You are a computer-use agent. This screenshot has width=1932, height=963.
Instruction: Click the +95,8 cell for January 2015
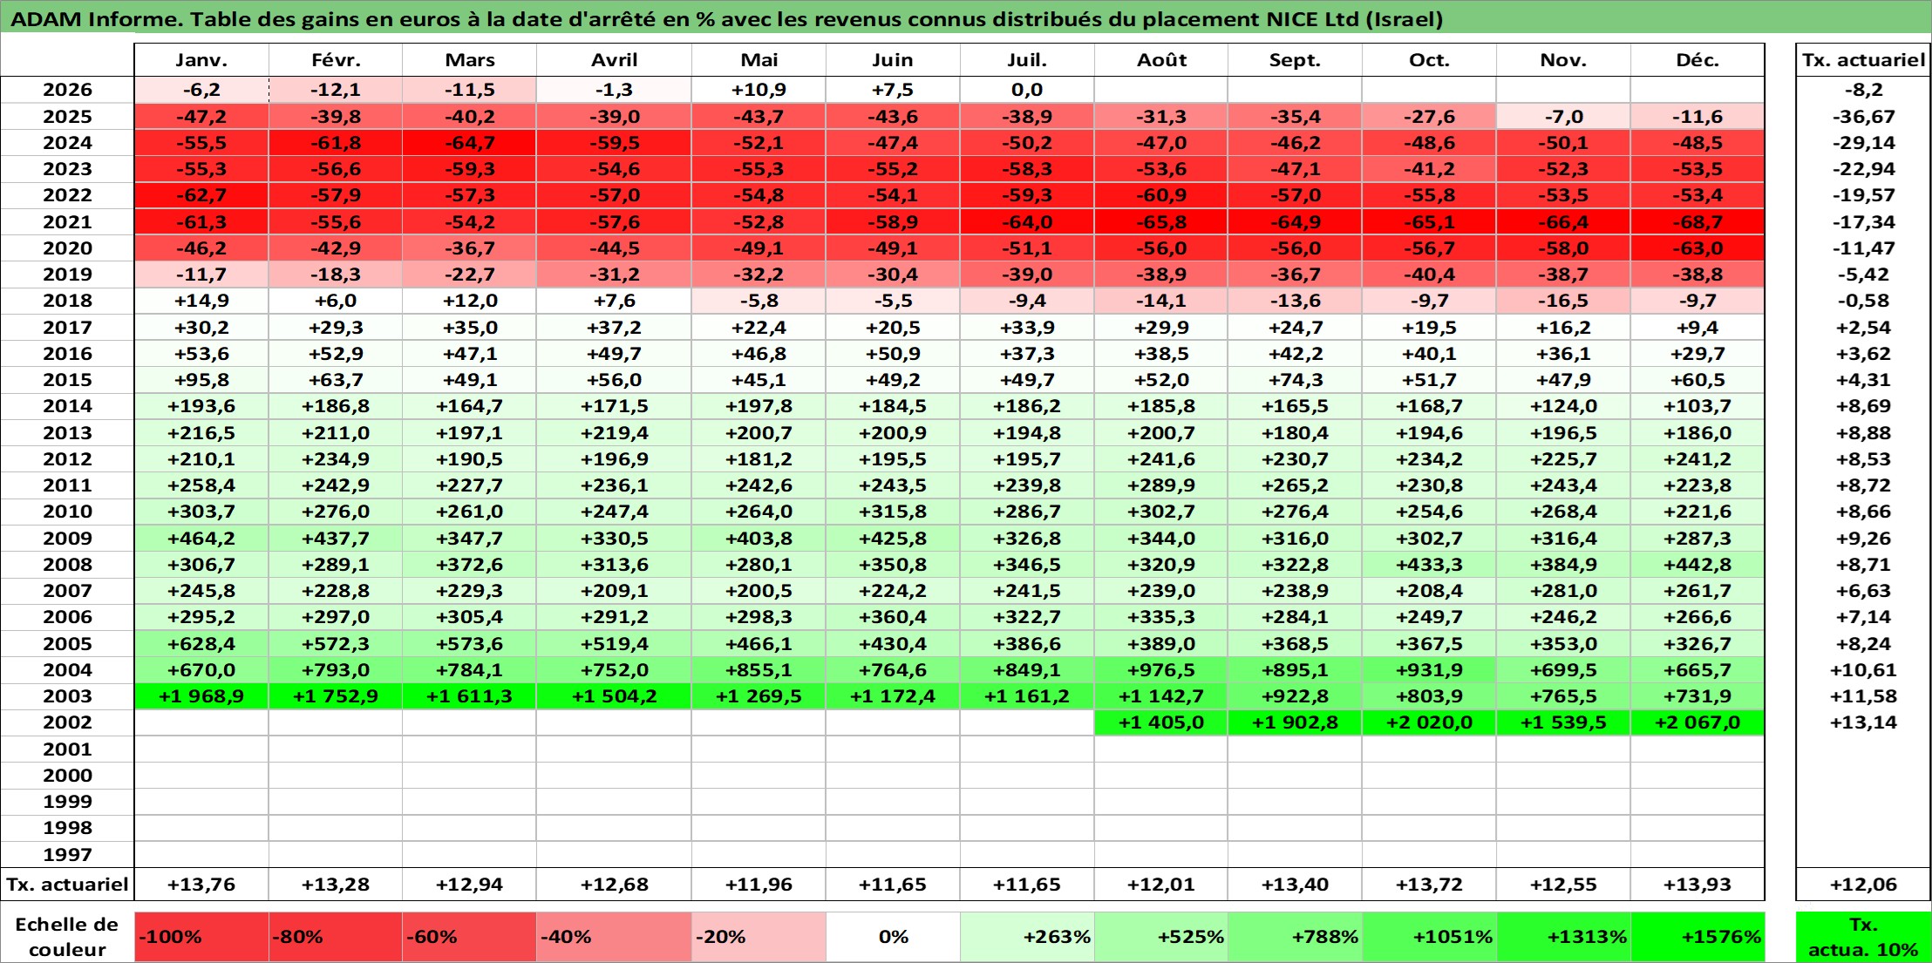click(x=201, y=380)
